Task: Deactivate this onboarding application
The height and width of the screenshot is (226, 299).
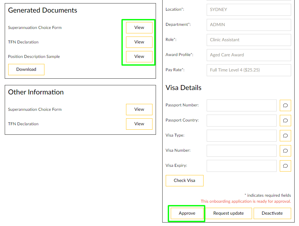Action: coord(272,213)
